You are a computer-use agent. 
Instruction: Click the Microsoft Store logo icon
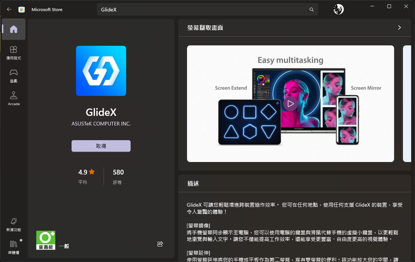coord(22,10)
